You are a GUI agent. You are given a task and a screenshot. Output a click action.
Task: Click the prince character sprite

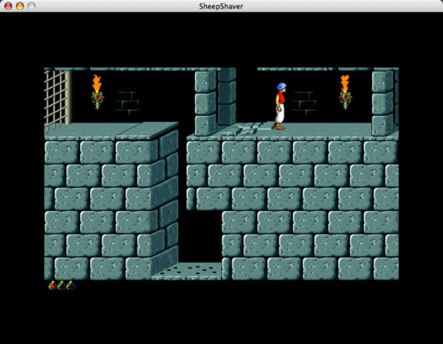click(280, 106)
